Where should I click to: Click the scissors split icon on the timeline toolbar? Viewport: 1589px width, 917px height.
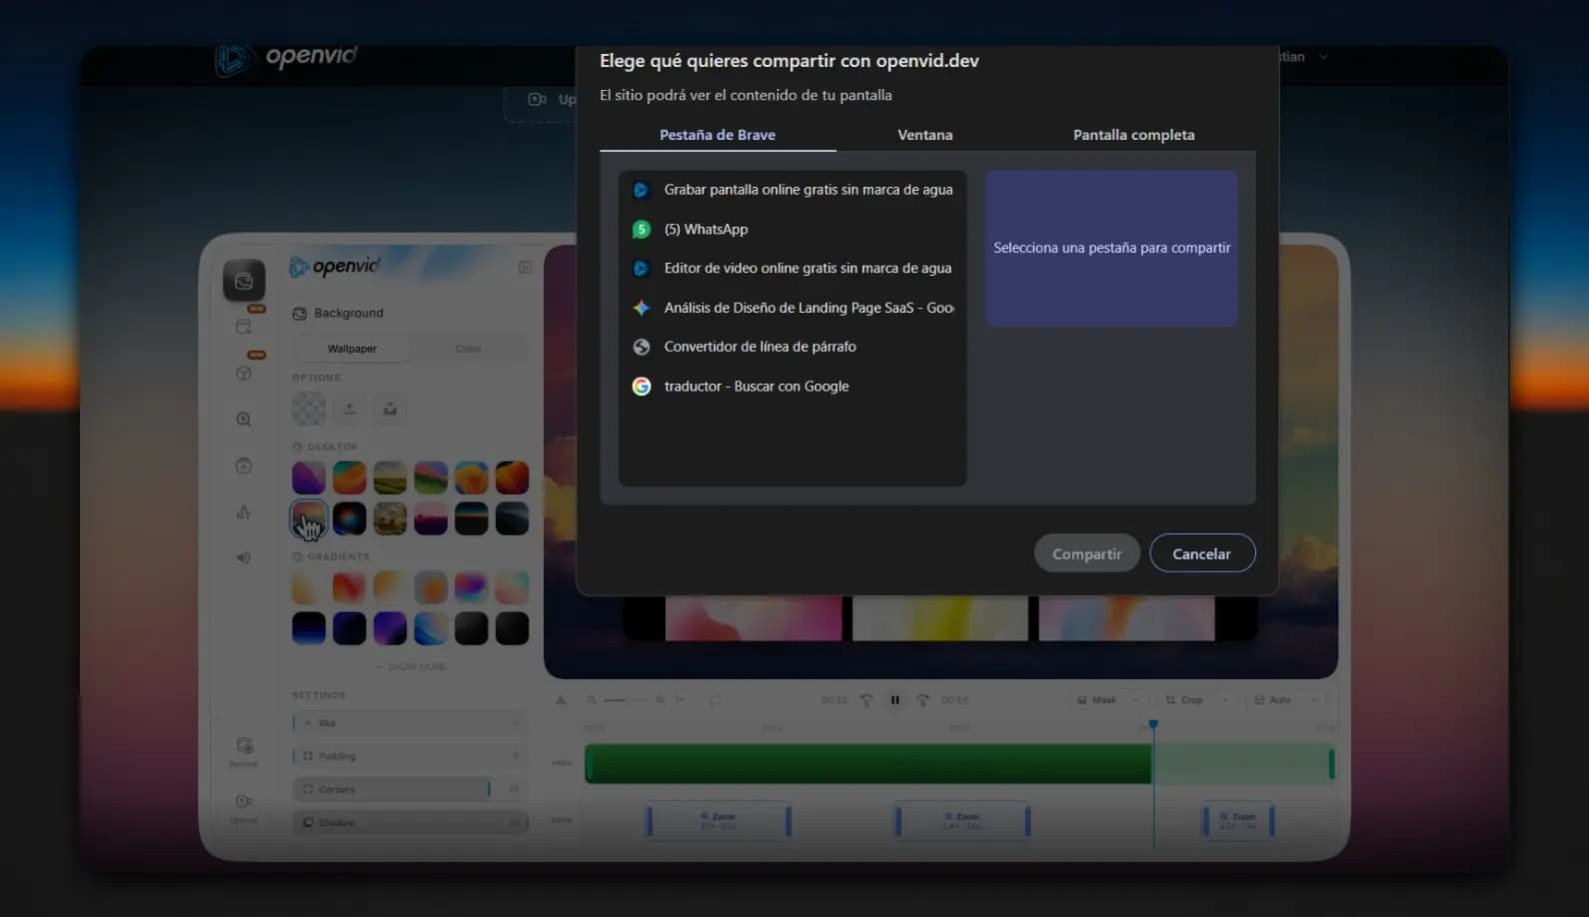(561, 700)
